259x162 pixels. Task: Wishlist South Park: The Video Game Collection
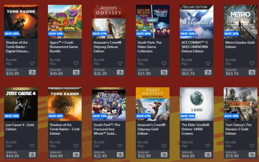[x=164, y=63]
